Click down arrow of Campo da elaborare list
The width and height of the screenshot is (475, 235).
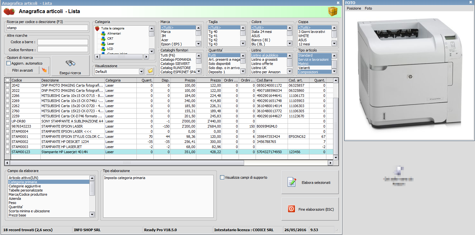pyautogui.click(x=92, y=215)
